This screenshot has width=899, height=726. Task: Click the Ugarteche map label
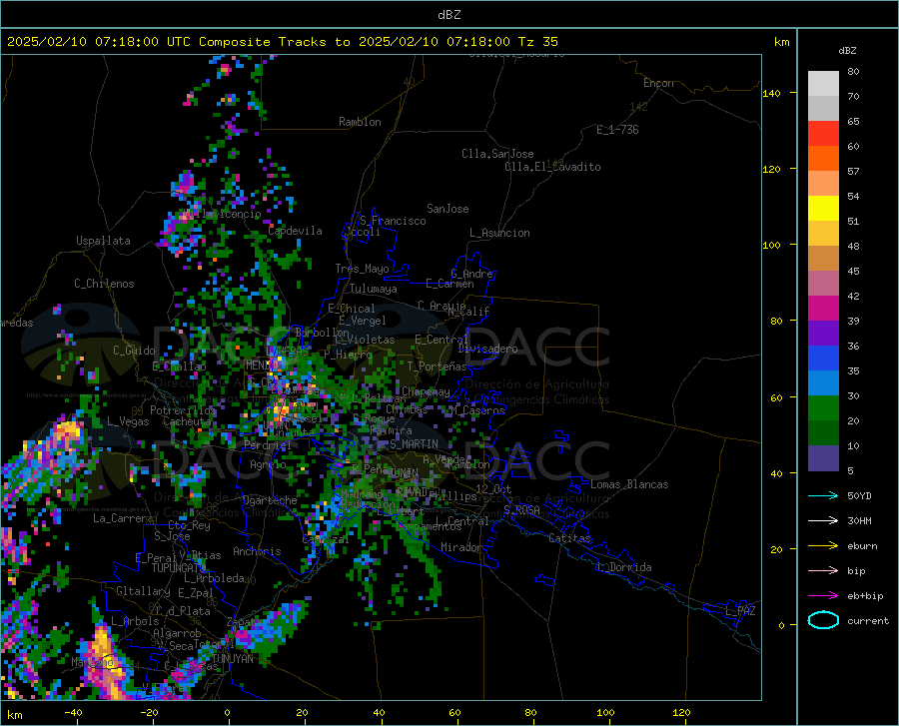click(x=270, y=500)
